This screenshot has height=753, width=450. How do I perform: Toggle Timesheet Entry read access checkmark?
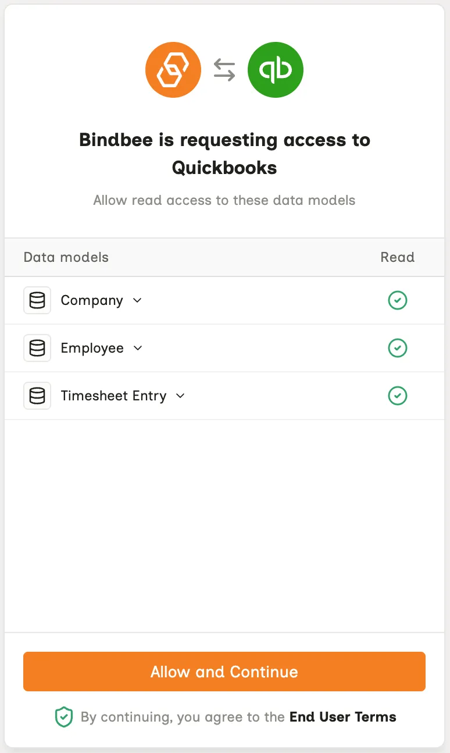[x=398, y=396]
